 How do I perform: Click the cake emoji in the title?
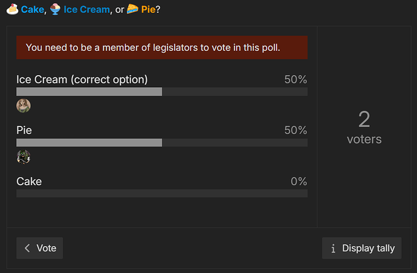coord(11,9)
